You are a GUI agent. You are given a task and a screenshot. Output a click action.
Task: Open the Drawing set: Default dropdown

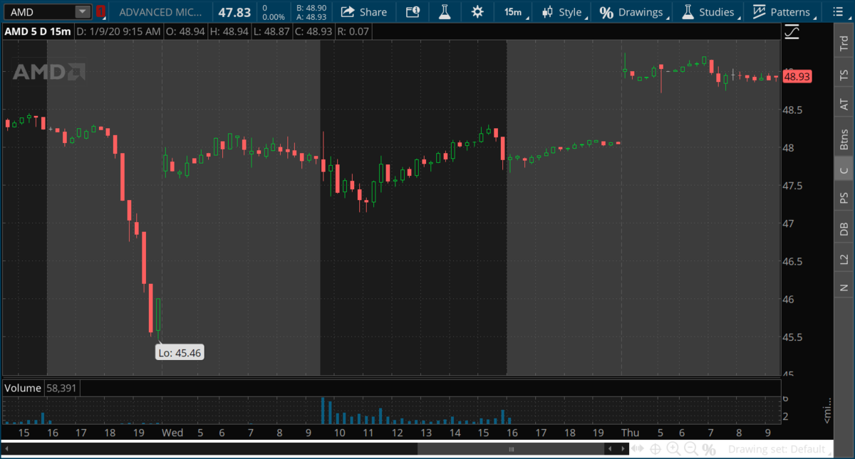tap(779, 449)
